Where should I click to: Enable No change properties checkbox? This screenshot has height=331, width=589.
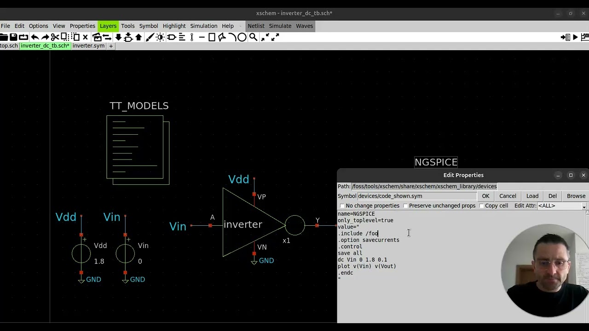(342, 206)
